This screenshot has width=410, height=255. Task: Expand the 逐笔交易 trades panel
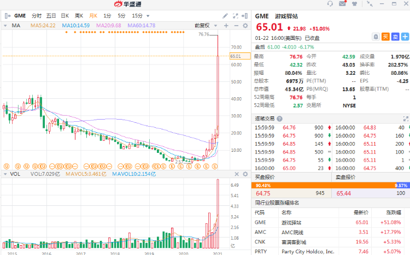tap(406, 119)
